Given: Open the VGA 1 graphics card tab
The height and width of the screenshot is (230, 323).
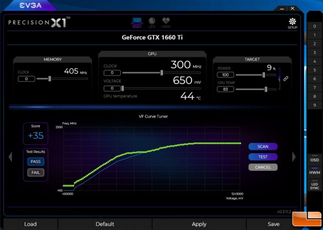Looking at the screenshot, I should pyautogui.click(x=137, y=23).
